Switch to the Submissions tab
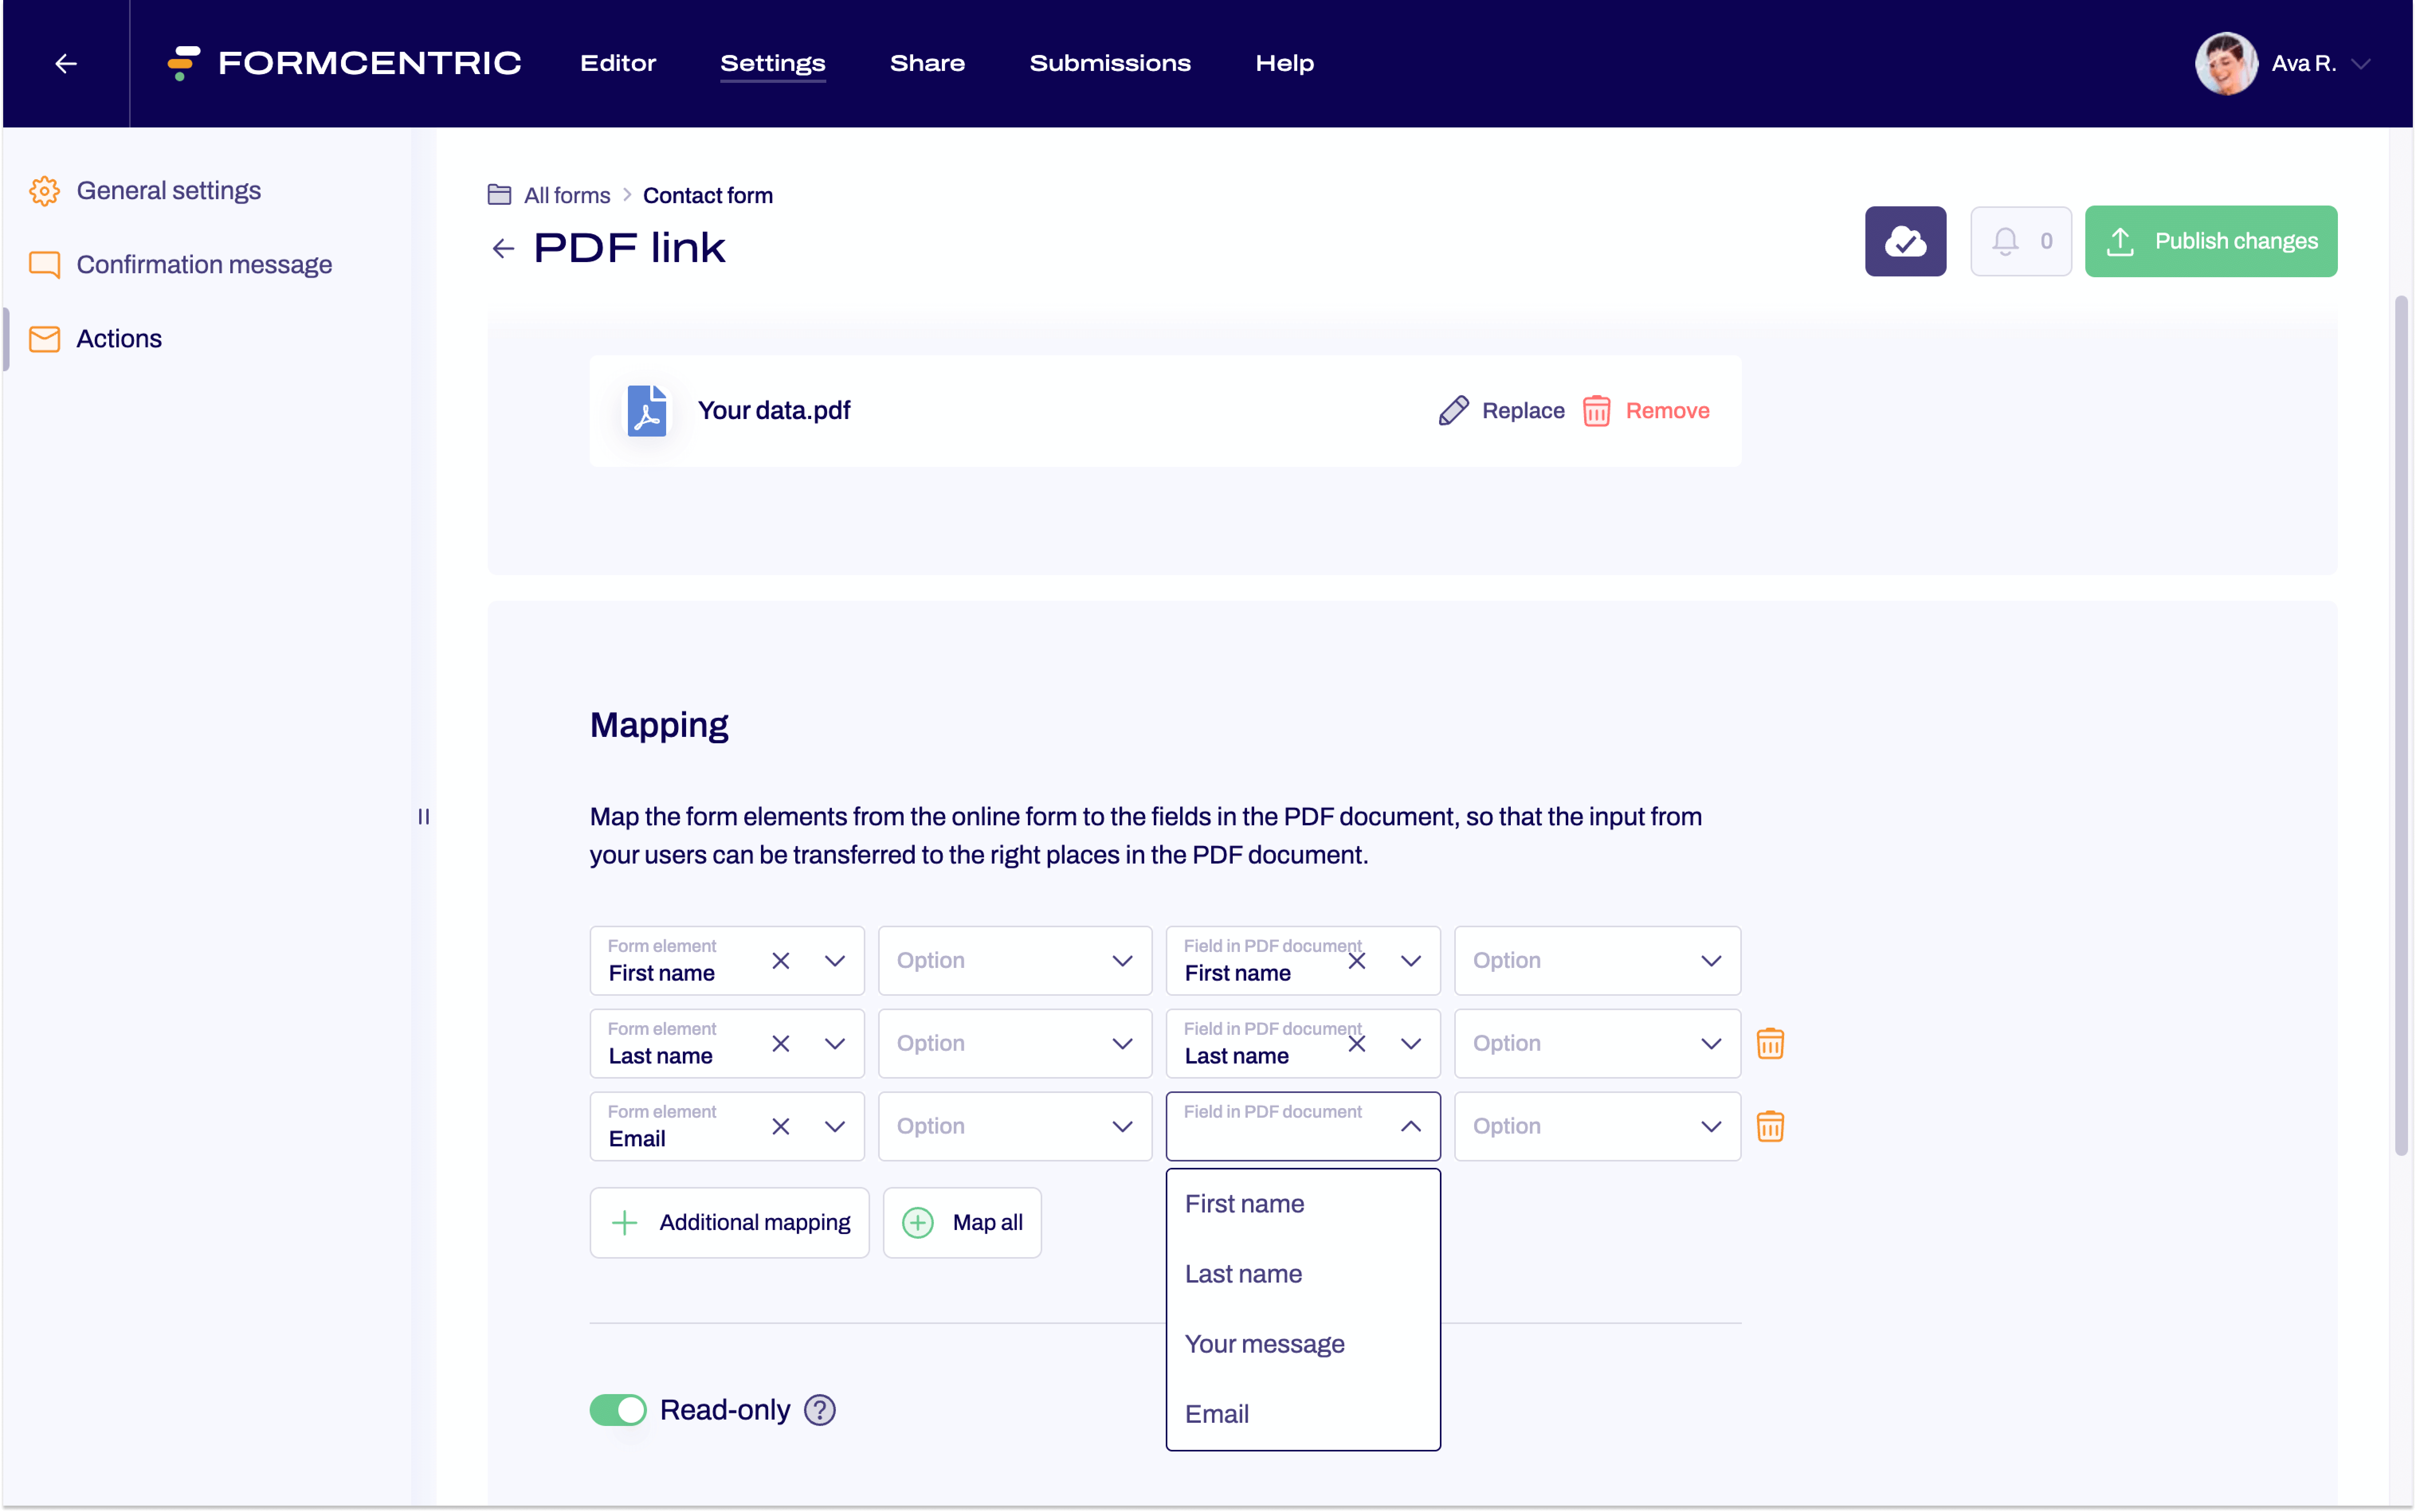The width and height of the screenshot is (2416, 1512). pyautogui.click(x=1110, y=63)
